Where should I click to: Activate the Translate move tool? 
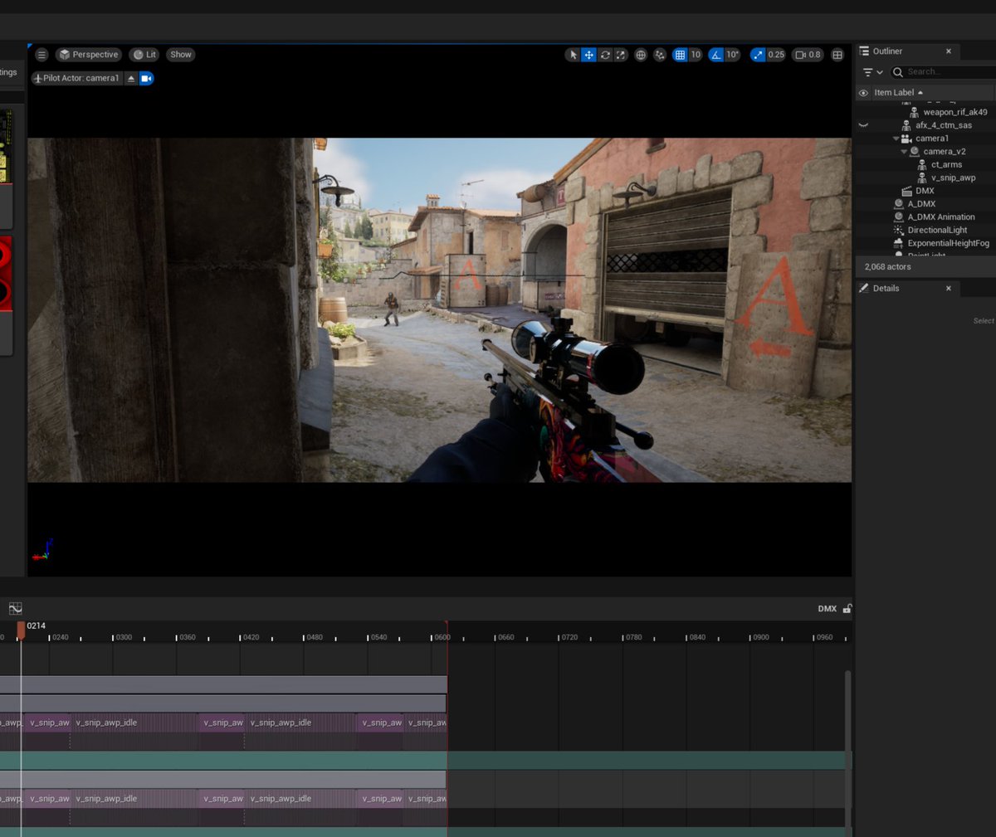[x=588, y=55]
